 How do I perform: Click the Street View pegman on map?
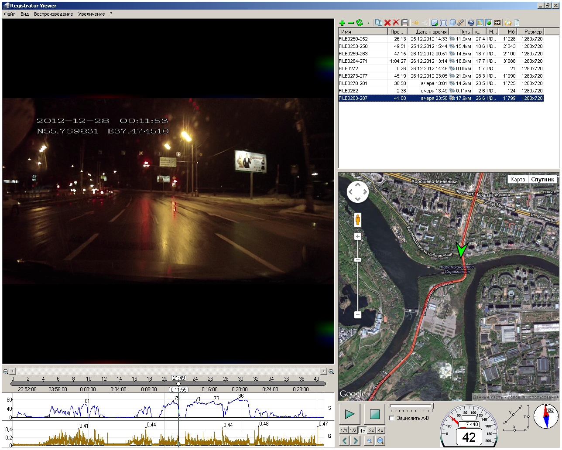358,220
